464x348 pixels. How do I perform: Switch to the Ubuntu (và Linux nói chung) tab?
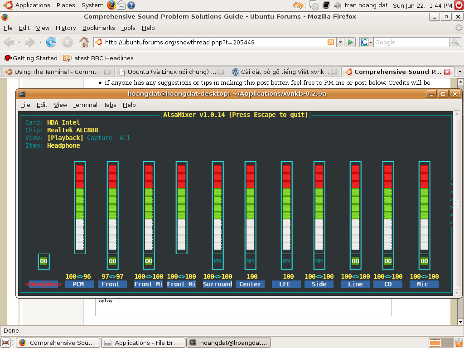click(171, 72)
